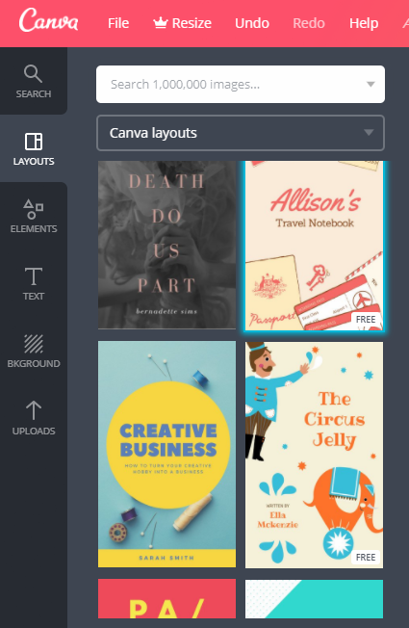Image resolution: width=409 pixels, height=628 pixels.
Task: Open the Canva layouts dropdown
Action: pos(241,133)
